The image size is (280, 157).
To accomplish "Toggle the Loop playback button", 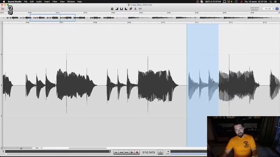I will click(161, 152).
